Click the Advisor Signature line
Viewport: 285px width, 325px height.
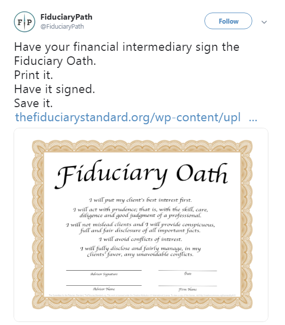(x=104, y=270)
